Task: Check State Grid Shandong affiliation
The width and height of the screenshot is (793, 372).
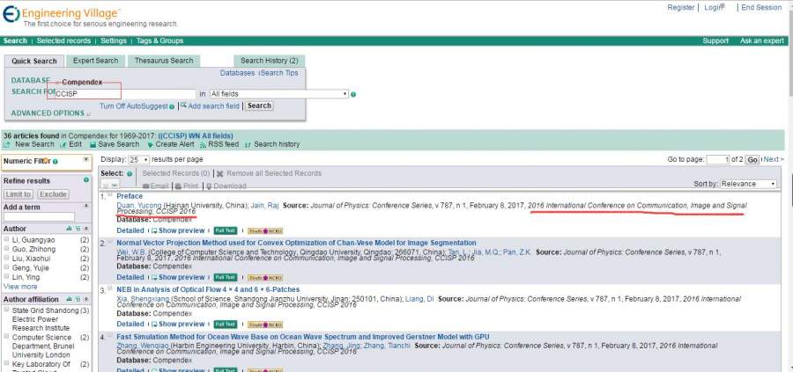Action: 6,310
